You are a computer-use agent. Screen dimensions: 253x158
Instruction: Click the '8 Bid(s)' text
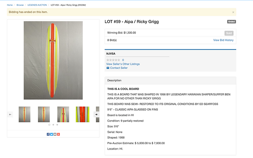point(112,40)
